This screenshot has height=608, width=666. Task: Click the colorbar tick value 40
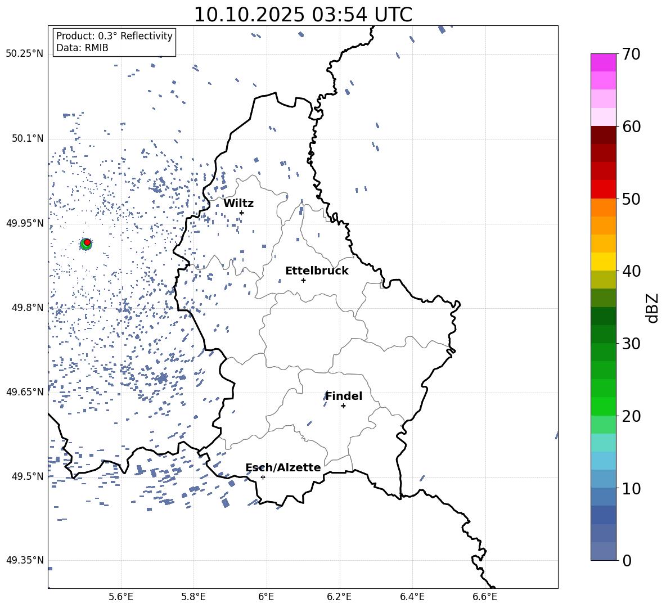coord(631,271)
